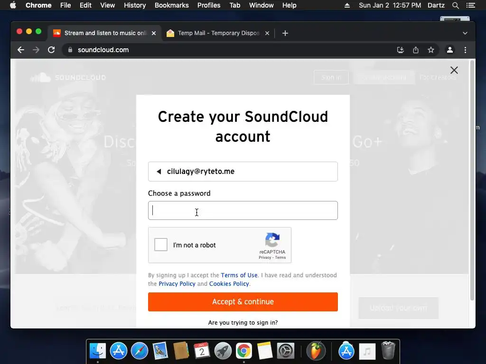Viewport: 486px width, 364px height.
Task: Open reCAPTCHA Terms link
Action: pyautogui.click(x=280, y=257)
